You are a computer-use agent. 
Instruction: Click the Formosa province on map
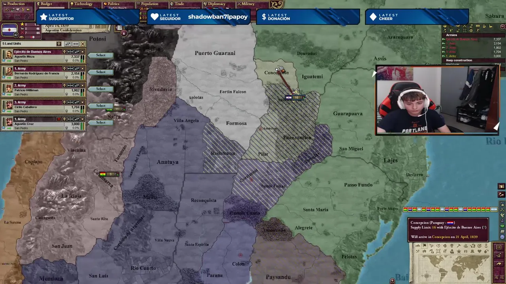click(236, 123)
